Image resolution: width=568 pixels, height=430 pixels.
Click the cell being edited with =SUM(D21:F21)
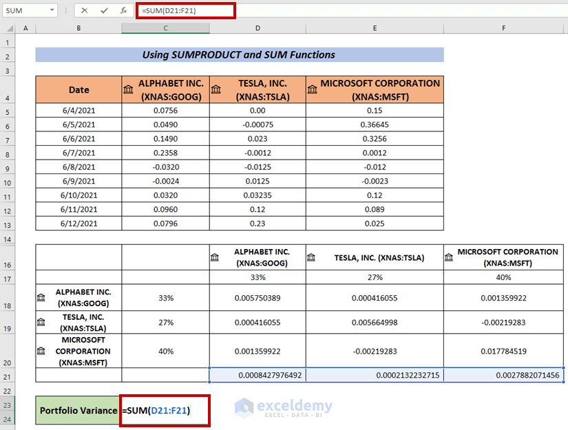click(165, 411)
